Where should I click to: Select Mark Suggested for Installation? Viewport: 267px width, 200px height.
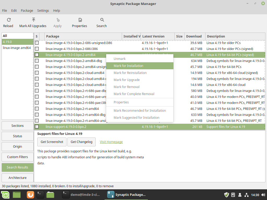[x=140, y=117]
